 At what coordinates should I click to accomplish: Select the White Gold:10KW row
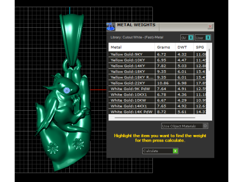[157, 100]
